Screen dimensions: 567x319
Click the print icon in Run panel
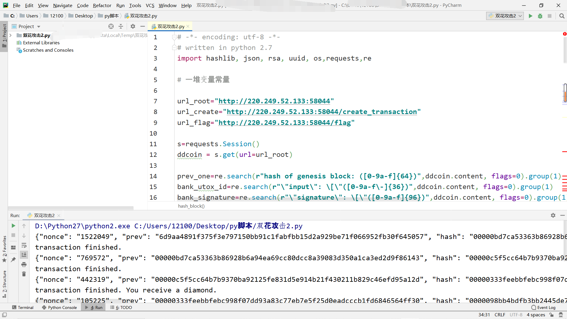click(24, 264)
